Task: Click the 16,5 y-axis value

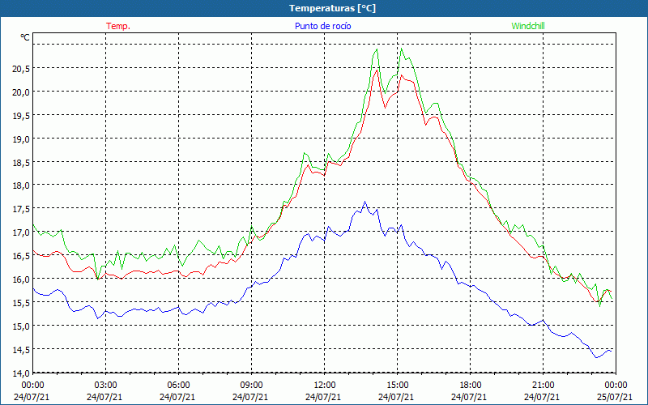Action: click(x=21, y=256)
